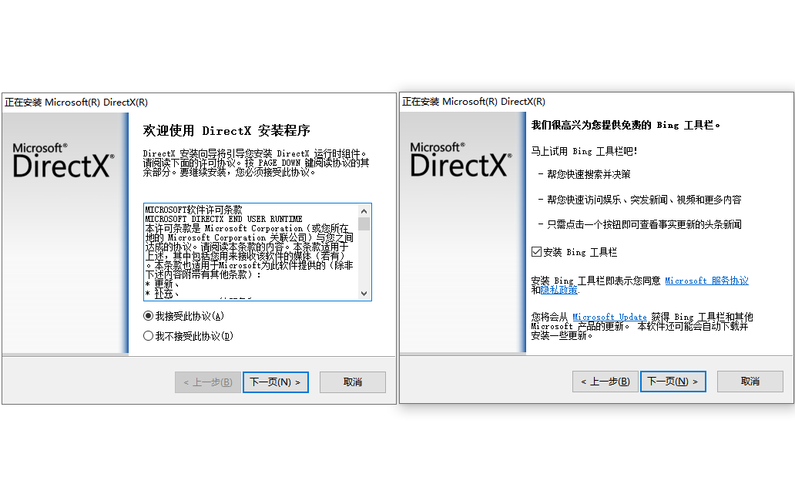795x501 pixels.
Task: Go back with 上一步(B) in the Bing dialog
Action: click(x=605, y=382)
